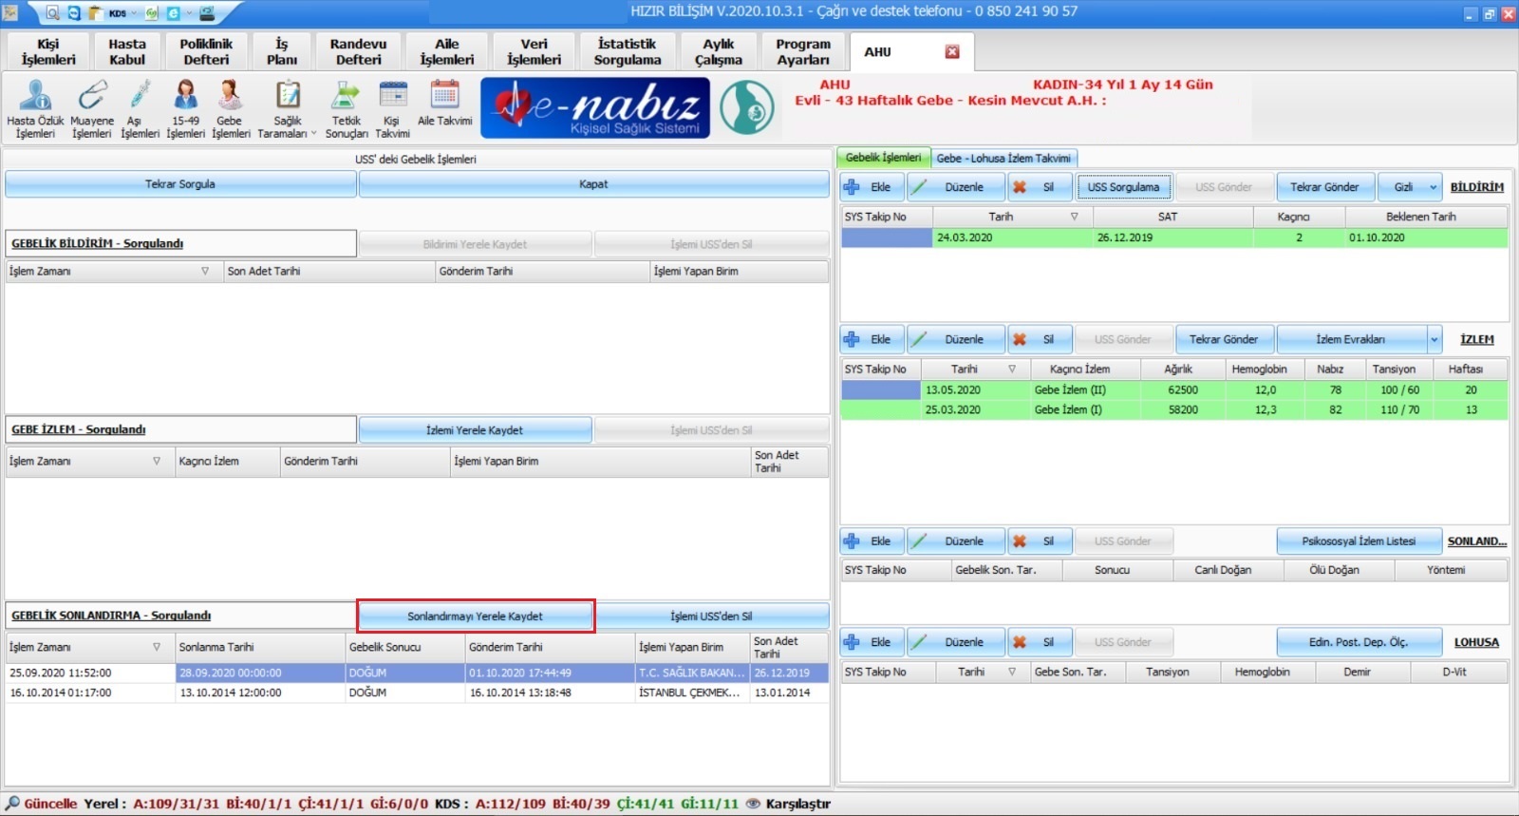
Task: Close the AHU patient tab
Action: [x=952, y=52]
